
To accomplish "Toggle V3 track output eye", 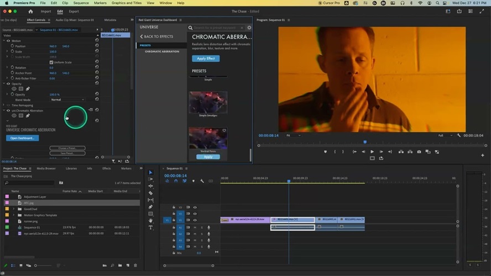I will pyautogui.click(x=195, y=207).
